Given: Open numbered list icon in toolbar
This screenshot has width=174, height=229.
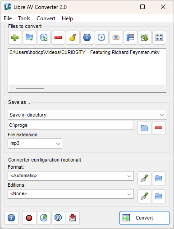Looking at the screenshot, I should click(x=130, y=37).
